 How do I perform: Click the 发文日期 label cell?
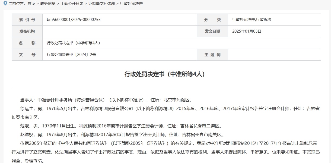(212, 31)
